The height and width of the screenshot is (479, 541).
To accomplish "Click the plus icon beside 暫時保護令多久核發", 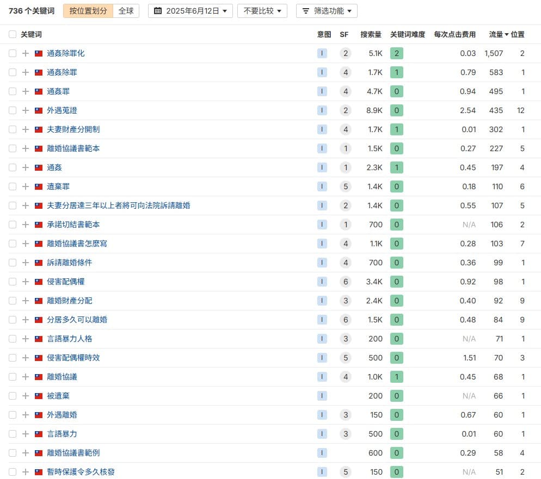I will (x=25, y=472).
